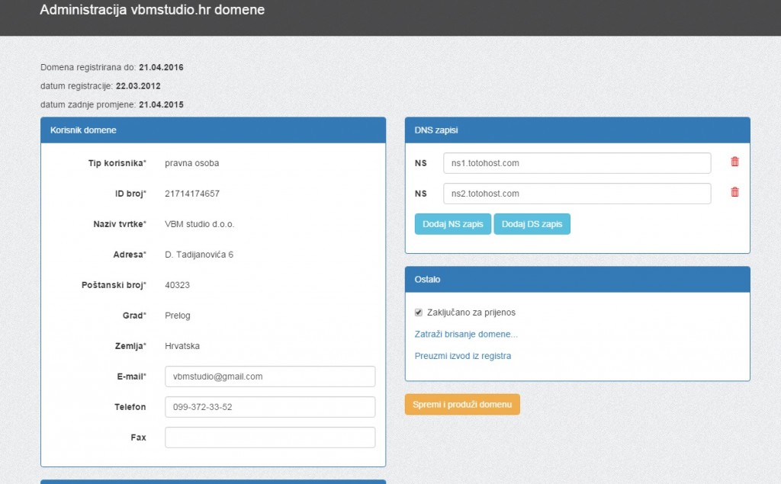Select the expiry date 21.04.2016
Viewport: 781px width, 484px height.
coord(161,67)
